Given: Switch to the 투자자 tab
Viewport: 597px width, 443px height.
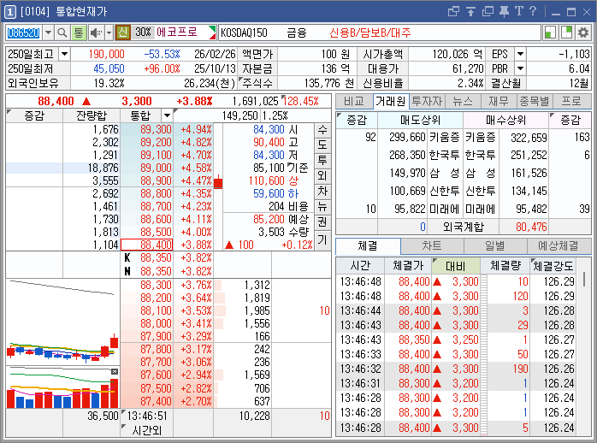Looking at the screenshot, I should [x=427, y=101].
